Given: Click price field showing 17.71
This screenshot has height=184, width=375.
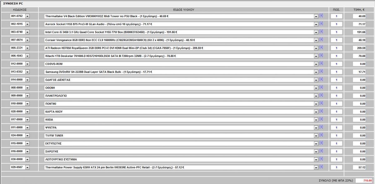Looking at the screenshot, I should 359,72.
